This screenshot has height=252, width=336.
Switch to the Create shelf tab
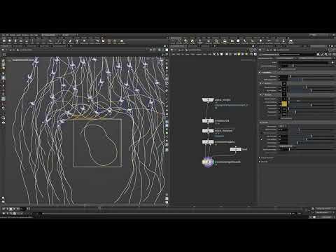point(3,38)
